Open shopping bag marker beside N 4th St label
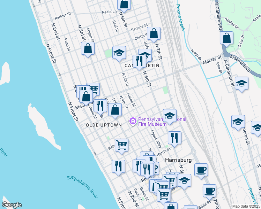Screen dimensions: 261x209 (x=115, y=110)
